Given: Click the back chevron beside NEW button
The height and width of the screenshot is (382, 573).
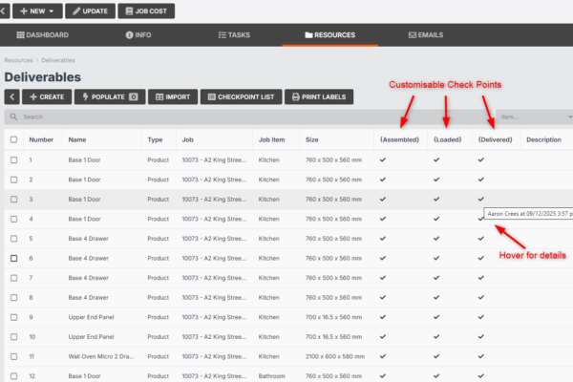Looking at the screenshot, I should point(4,11).
